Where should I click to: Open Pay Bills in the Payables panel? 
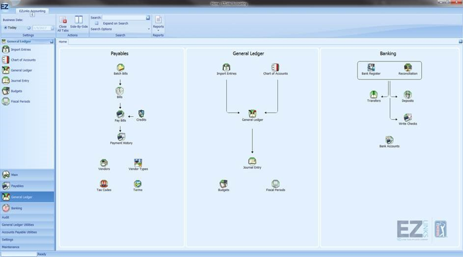(120, 116)
